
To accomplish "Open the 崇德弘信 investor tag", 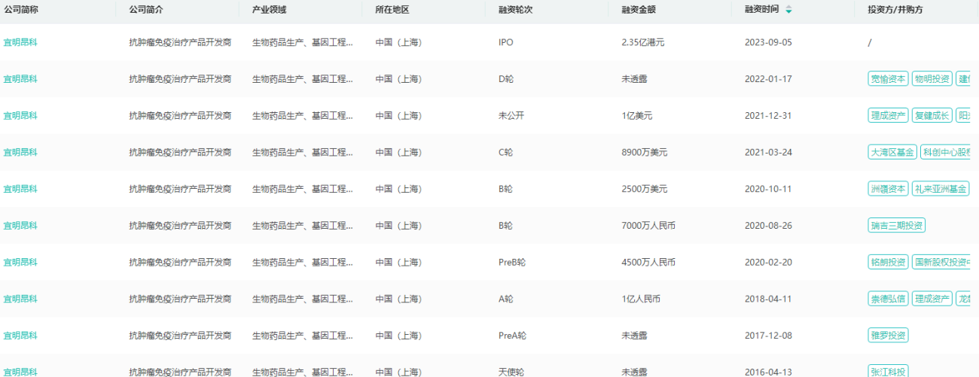I will coord(888,299).
